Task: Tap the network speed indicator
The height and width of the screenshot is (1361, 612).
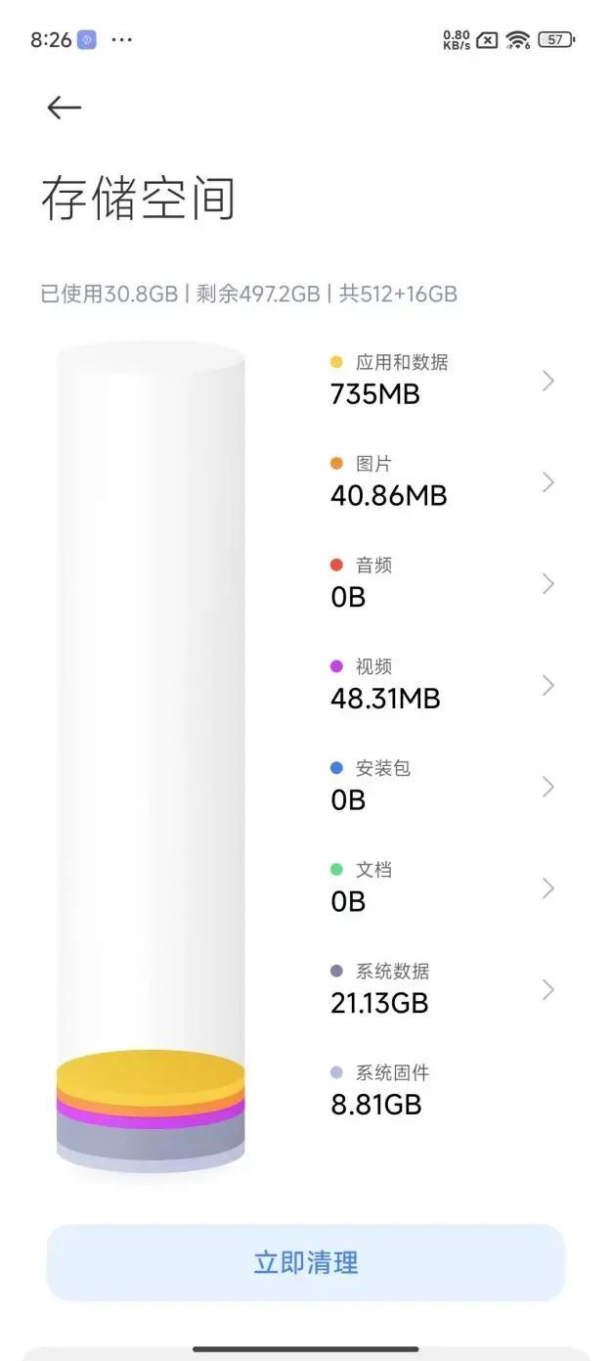Action: click(457, 40)
